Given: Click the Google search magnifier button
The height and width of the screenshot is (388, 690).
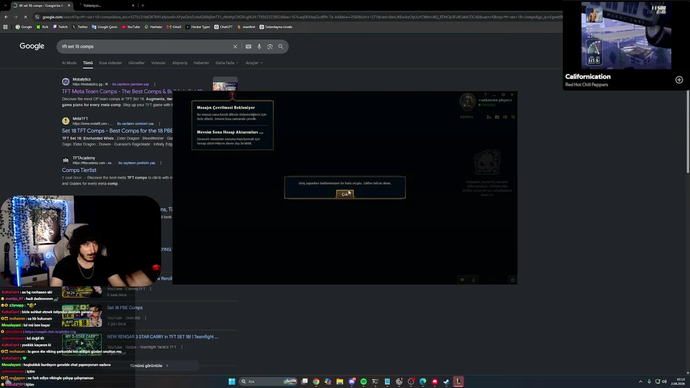Looking at the screenshot, I should tap(280, 46).
